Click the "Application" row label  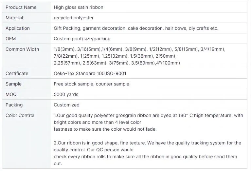pyautogui.click(x=18, y=28)
